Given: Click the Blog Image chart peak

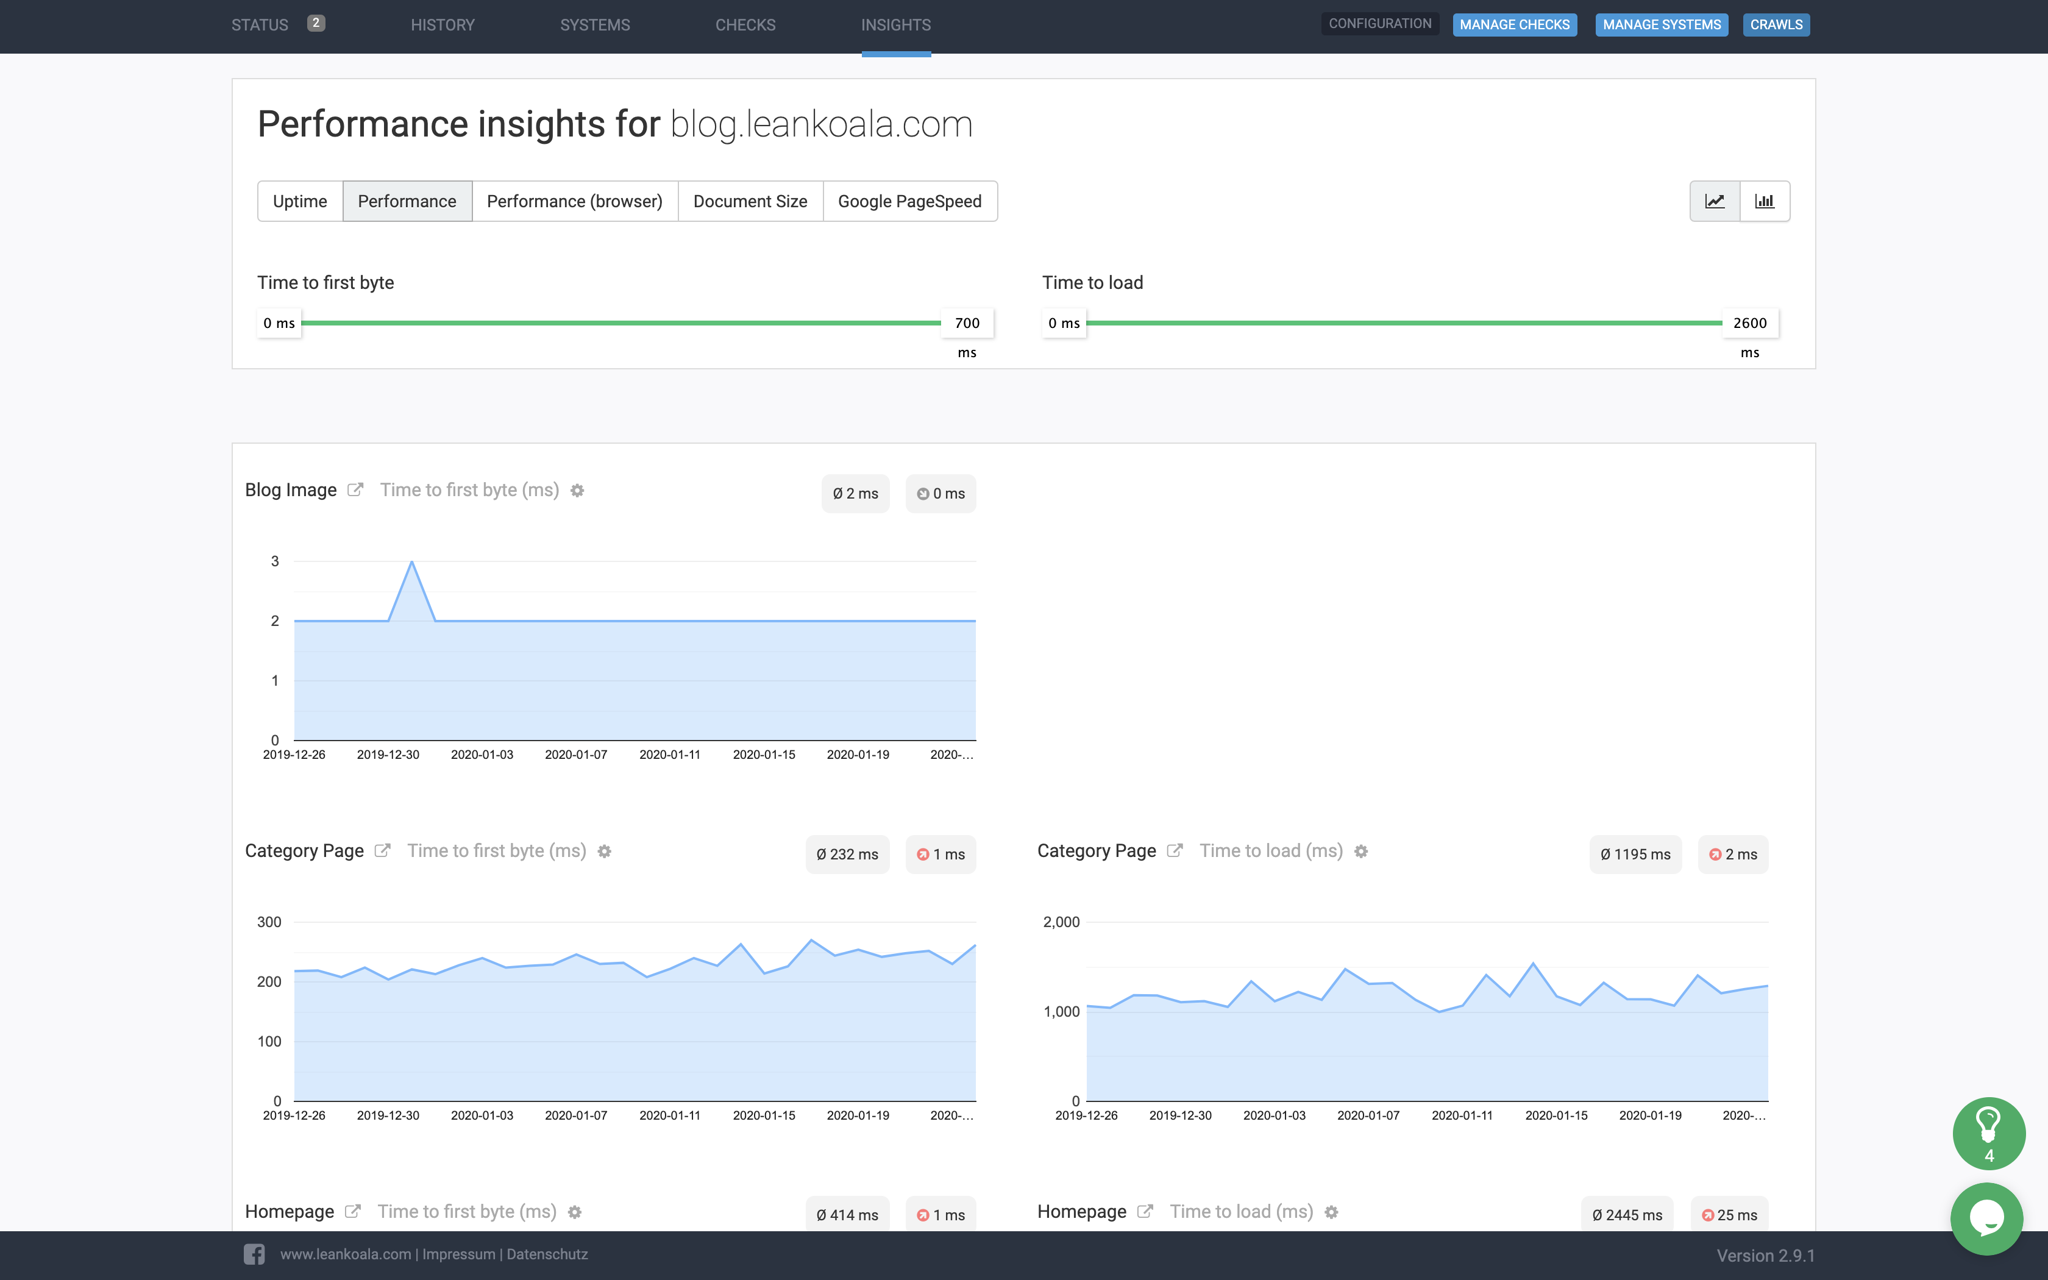Looking at the screenshot, I should coord(412,561).
